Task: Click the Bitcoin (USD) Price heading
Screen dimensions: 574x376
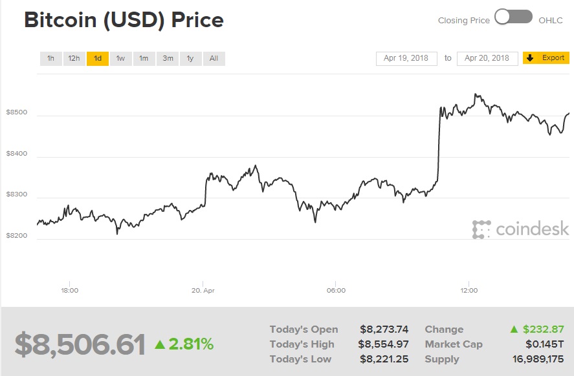Action: 123,20
